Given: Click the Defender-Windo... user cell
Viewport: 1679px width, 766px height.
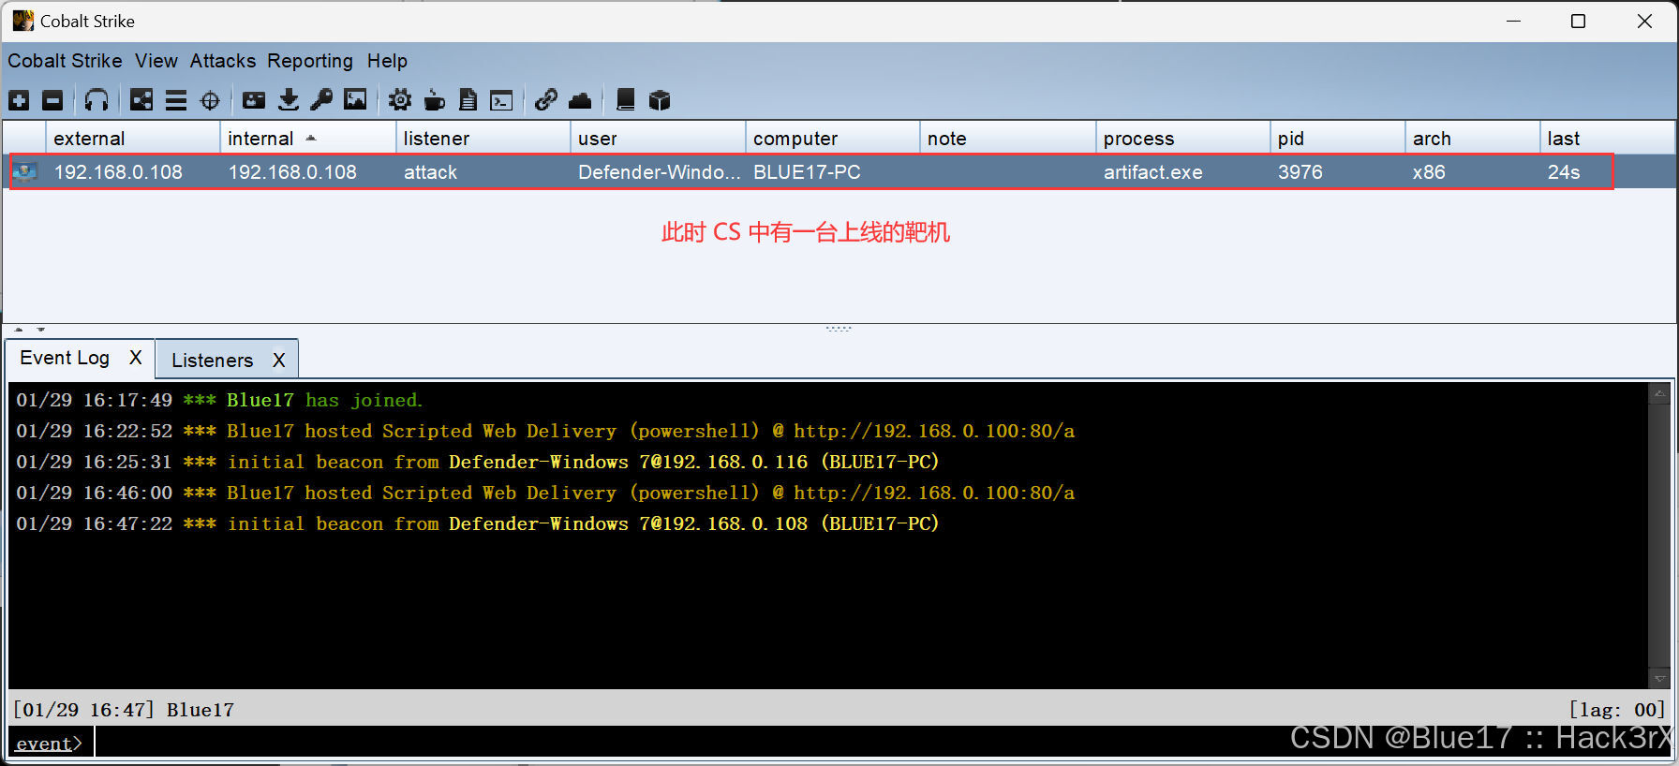Looking at the screenshot, I should pos(659,172).
